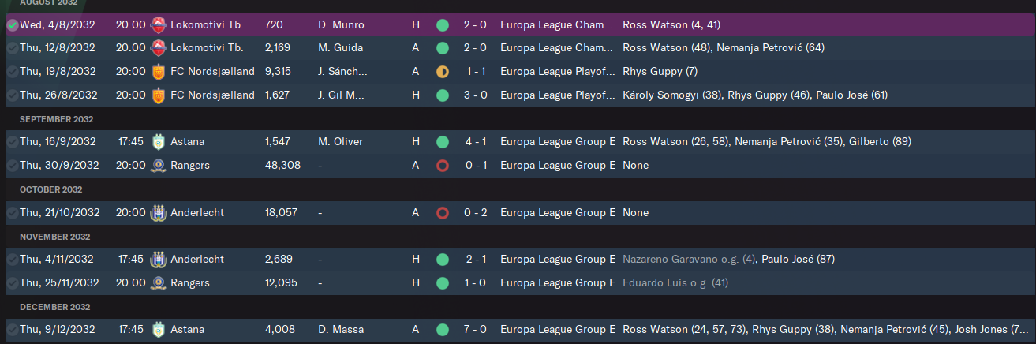Toggle the check mark for Wed 4/8/2032 fixture

[12, 25]
